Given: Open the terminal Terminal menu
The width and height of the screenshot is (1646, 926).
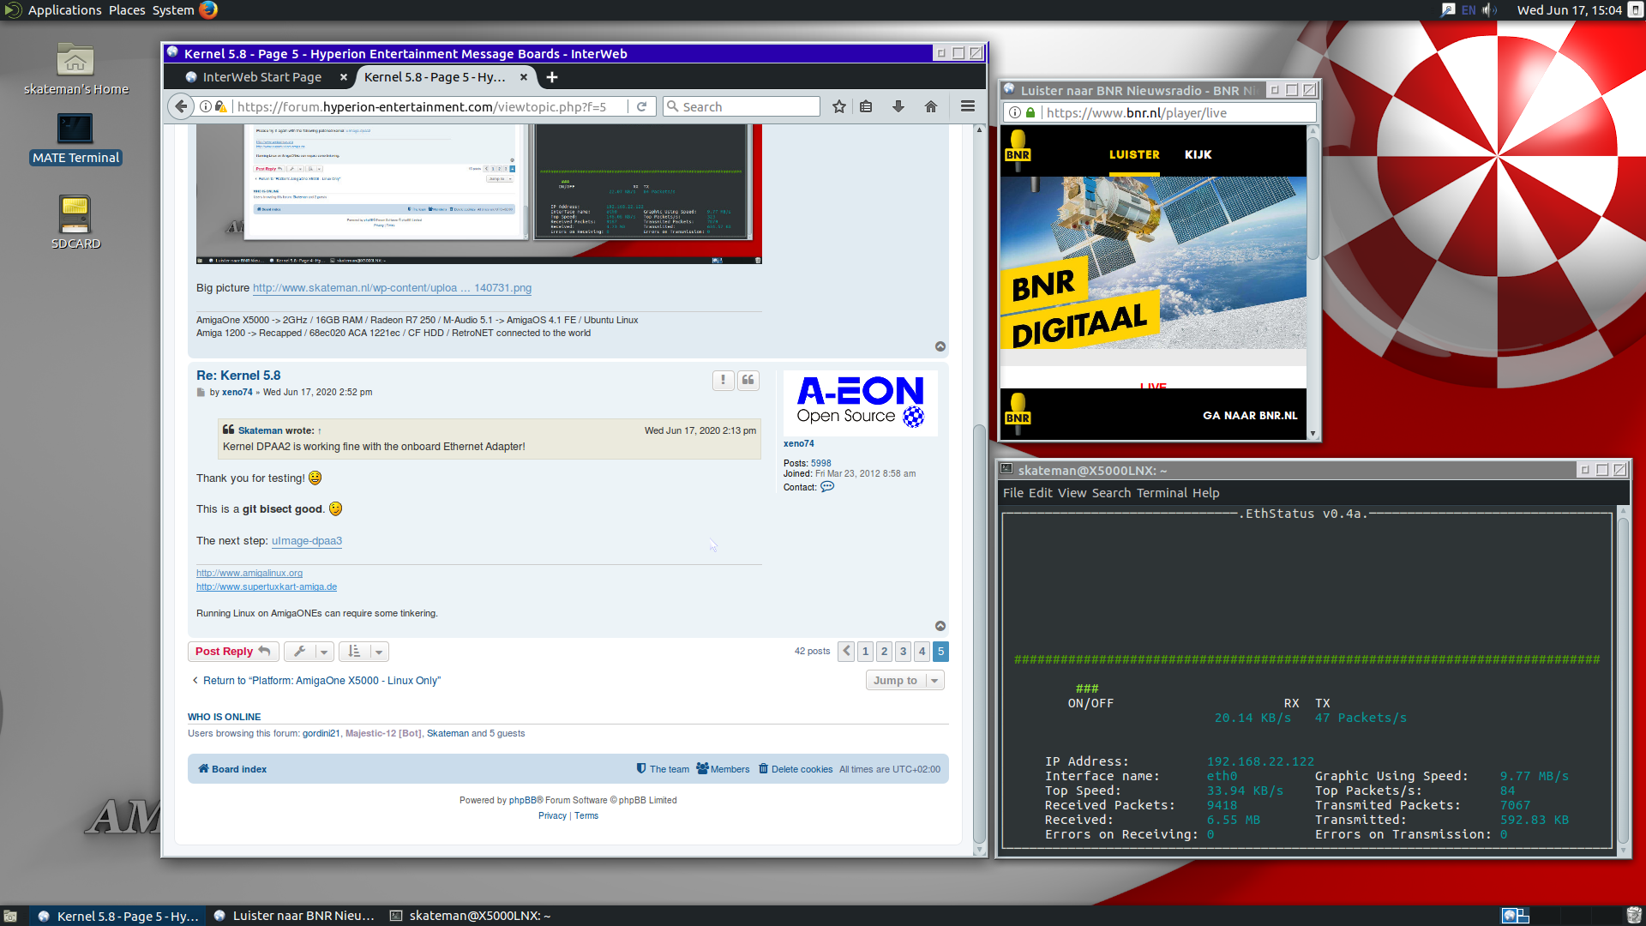Looking at the screenshot, I should [1162, 493].
